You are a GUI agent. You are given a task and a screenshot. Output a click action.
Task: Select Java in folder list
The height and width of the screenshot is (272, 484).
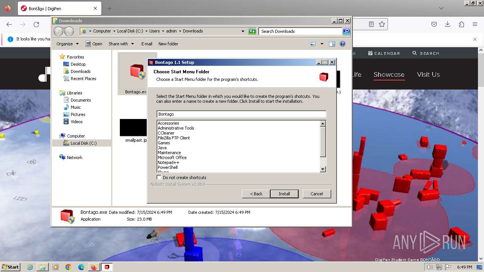click(x=162, y=148)
